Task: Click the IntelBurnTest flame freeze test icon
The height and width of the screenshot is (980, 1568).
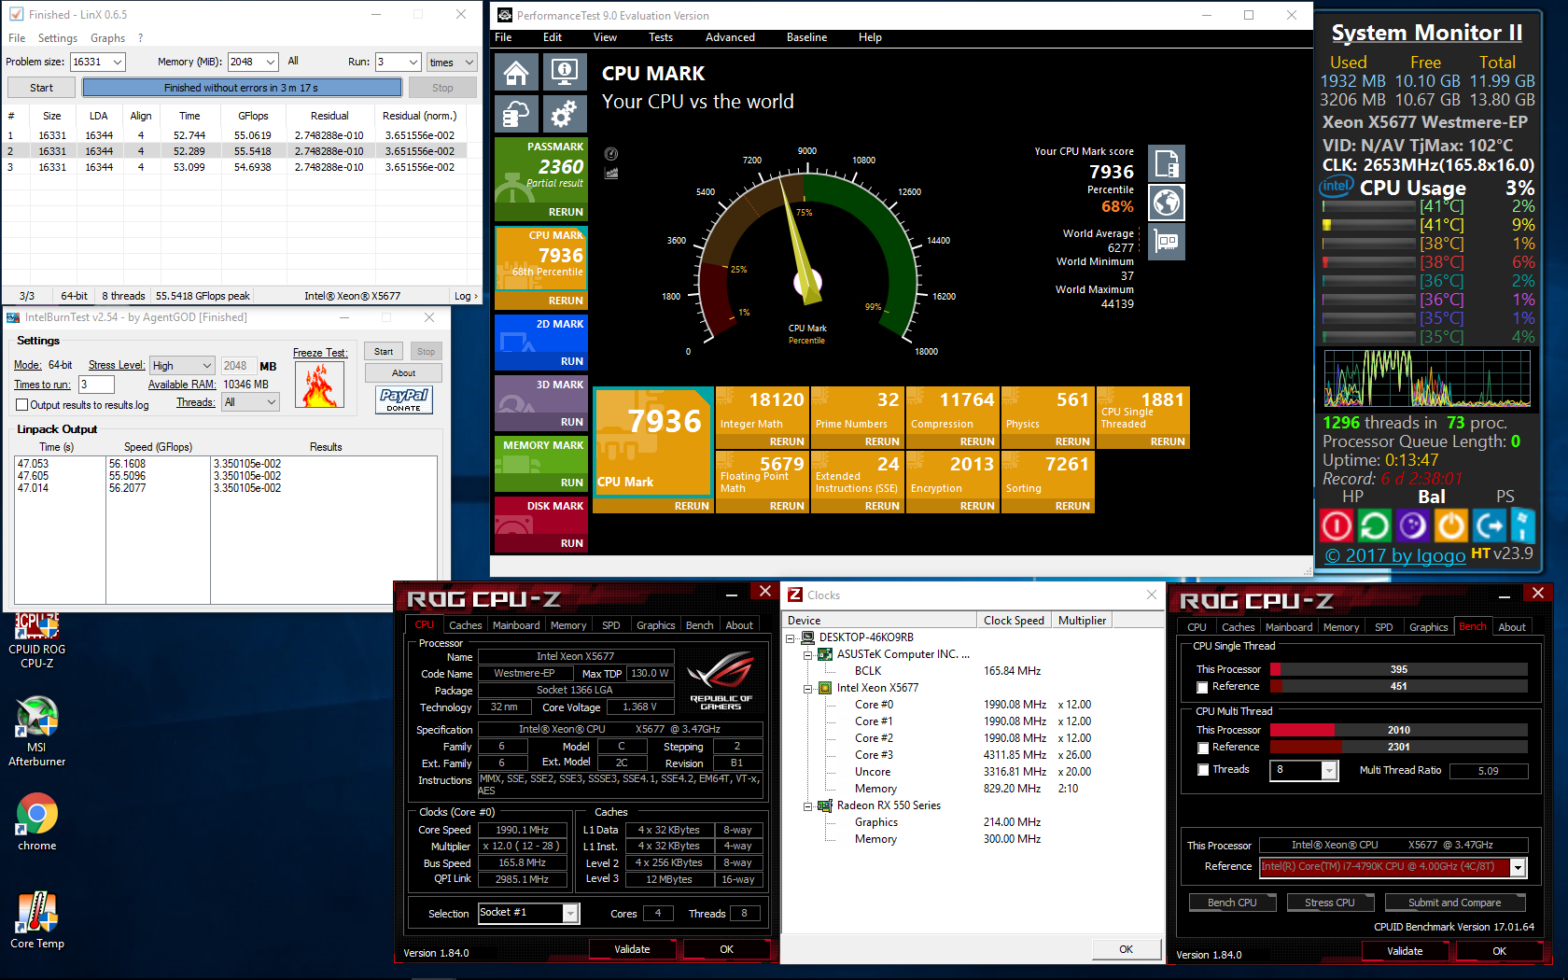Action: pyautogui.click(x=319, y=385)
